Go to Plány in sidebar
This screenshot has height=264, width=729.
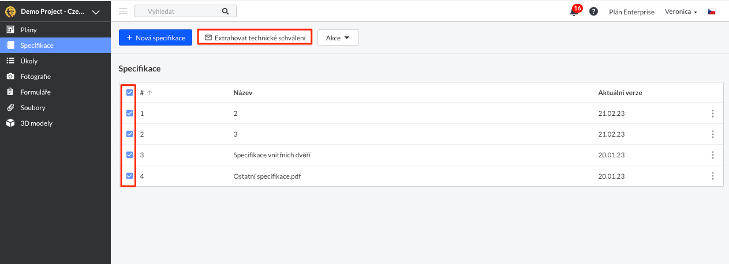(x=29, y=29)
